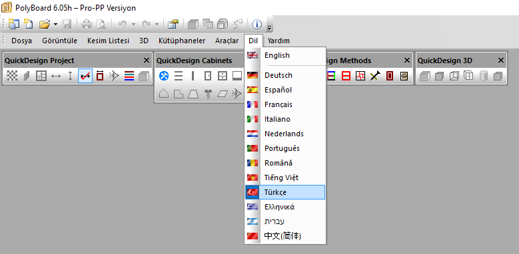Click the horizontal shelves icon in Cabinets
Screen dimensions: 519x254
click(179, 76)
